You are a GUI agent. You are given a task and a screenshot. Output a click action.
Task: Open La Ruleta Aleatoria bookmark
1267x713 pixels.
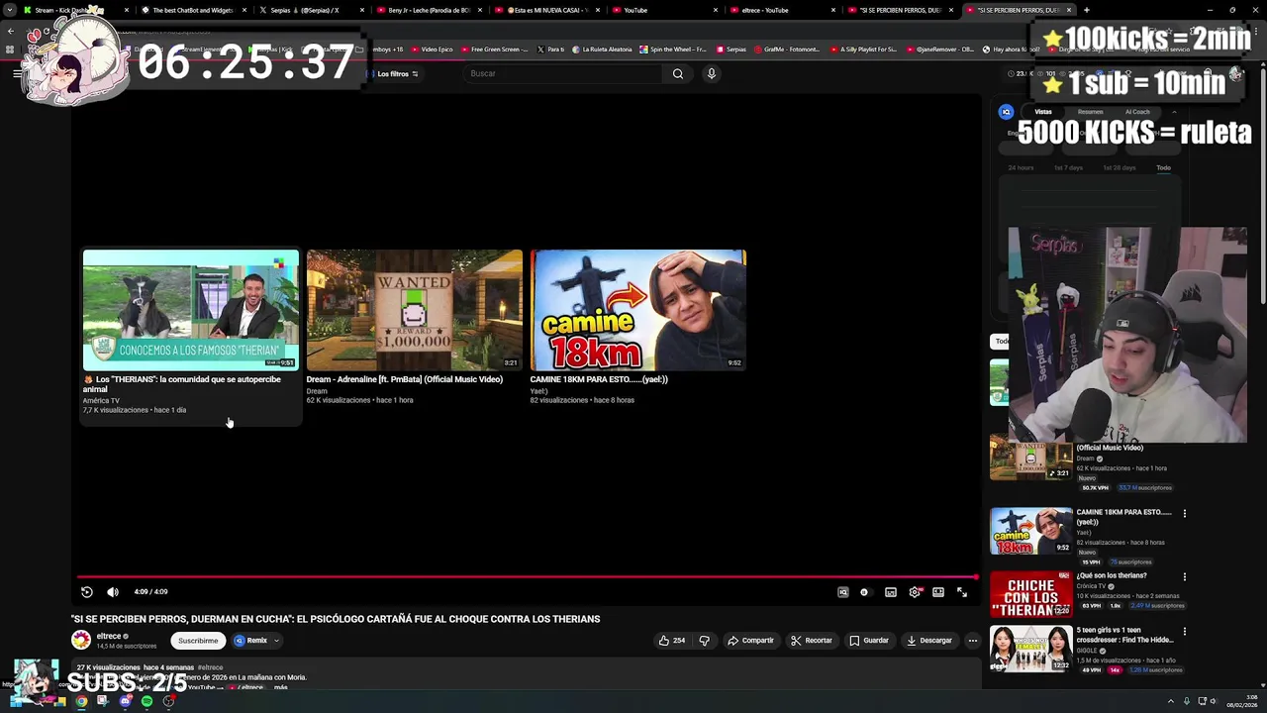(602, 50)
